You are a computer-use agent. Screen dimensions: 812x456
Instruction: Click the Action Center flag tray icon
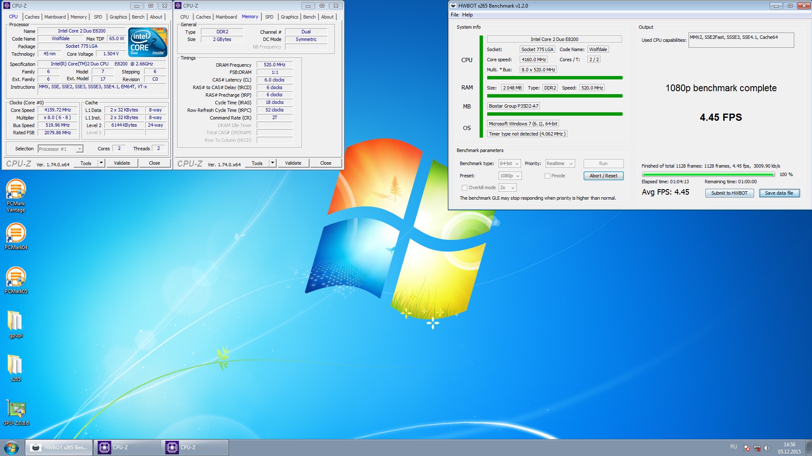coord(747,448)
